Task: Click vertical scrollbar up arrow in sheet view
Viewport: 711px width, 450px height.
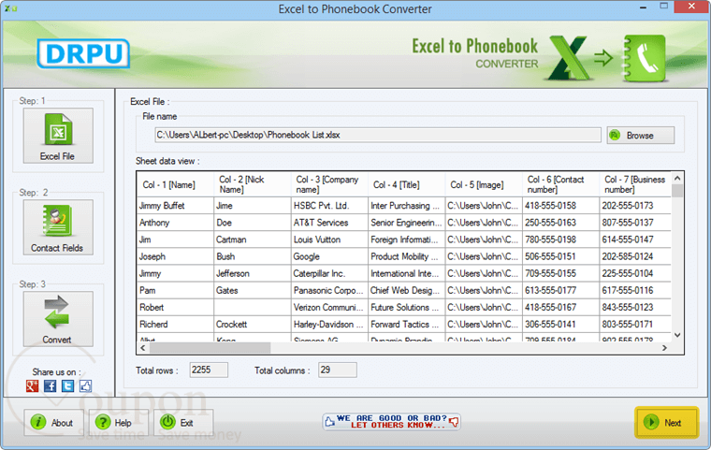Action: (677, 179)
